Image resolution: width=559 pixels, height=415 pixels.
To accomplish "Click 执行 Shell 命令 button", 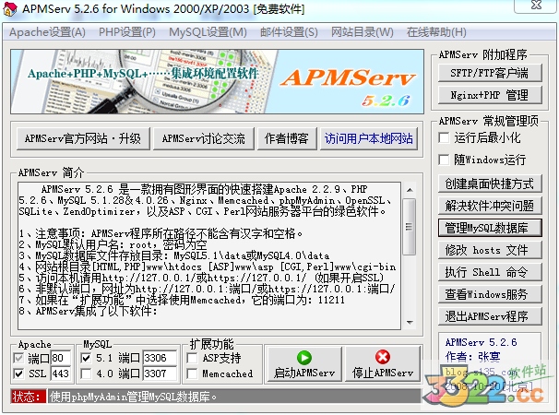I will point(490,272).
